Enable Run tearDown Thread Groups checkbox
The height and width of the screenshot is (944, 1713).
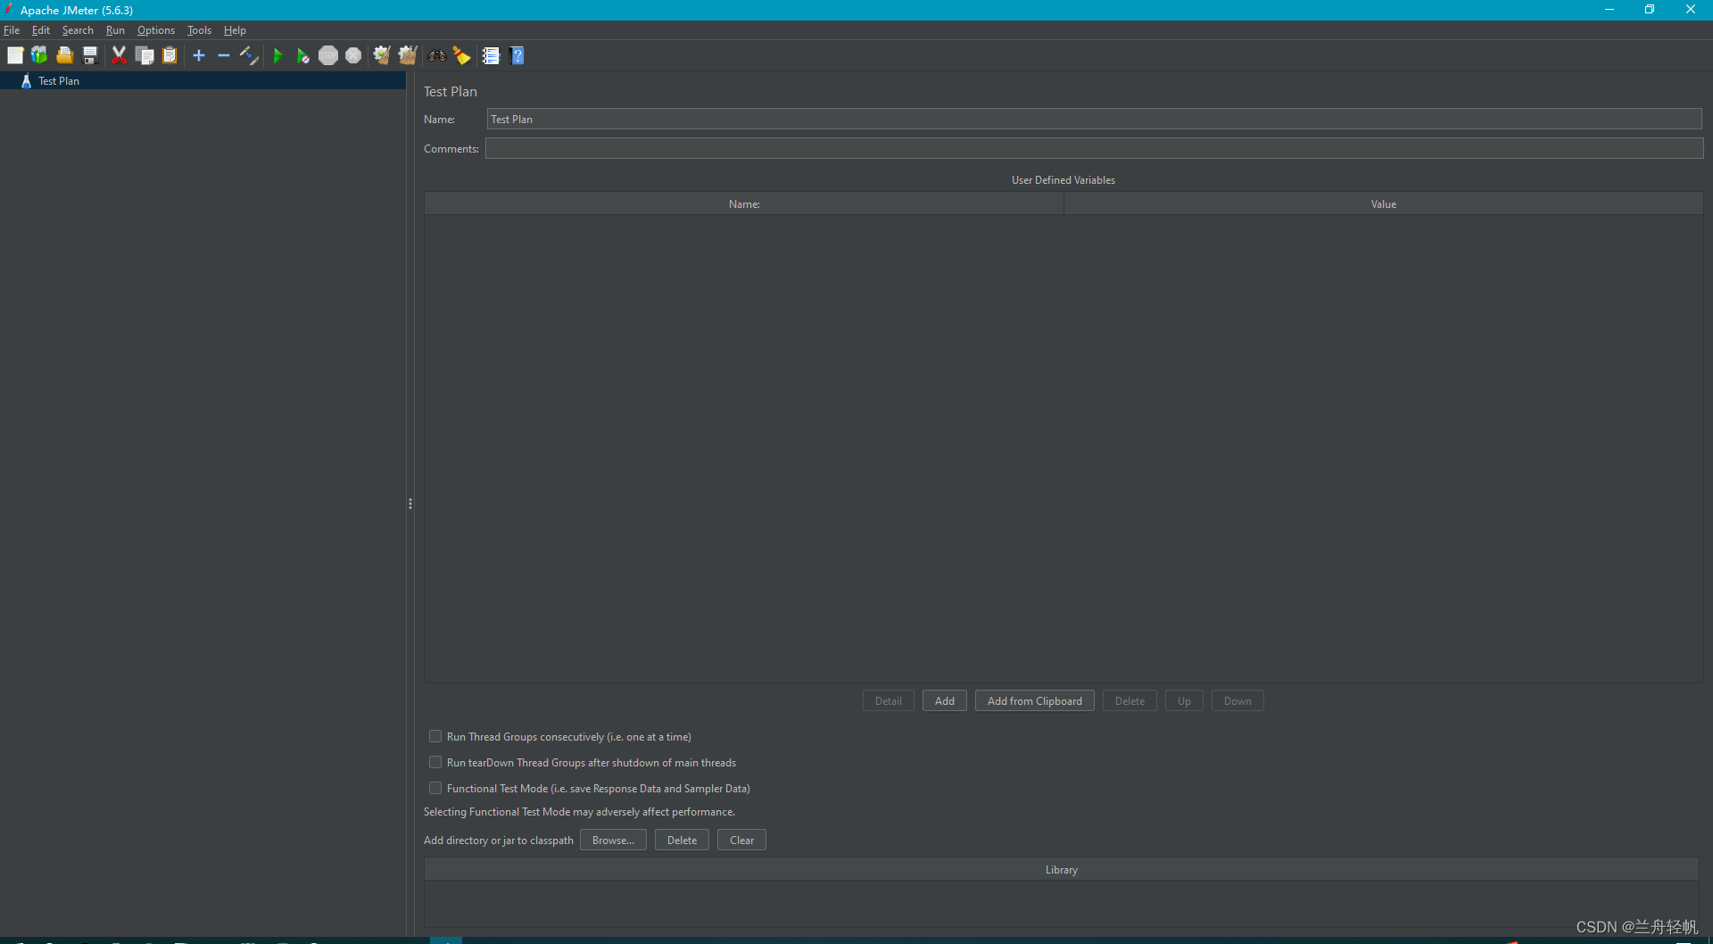click(435, 762)
